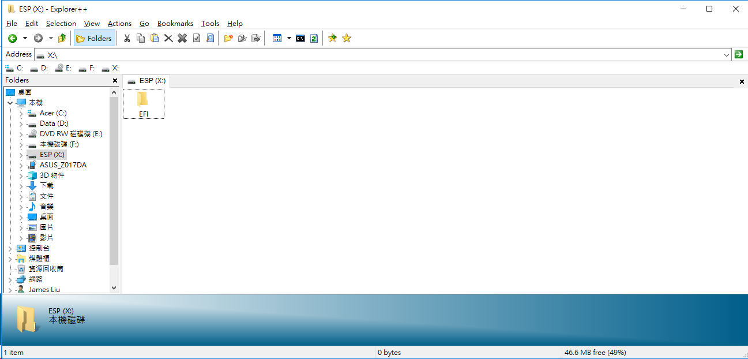Image resolution: width=748 pixels, height=359 pixels.
Task: Open a command prompt from the toolbar
Action: click(x=300, y=38)
